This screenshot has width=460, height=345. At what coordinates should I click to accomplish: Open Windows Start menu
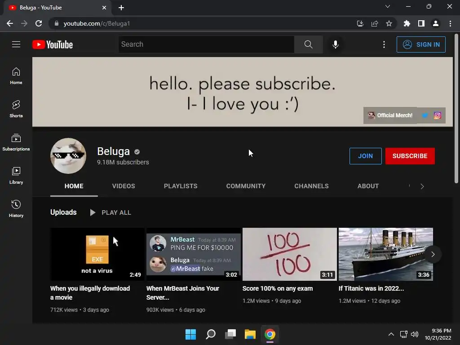(190, 334)
